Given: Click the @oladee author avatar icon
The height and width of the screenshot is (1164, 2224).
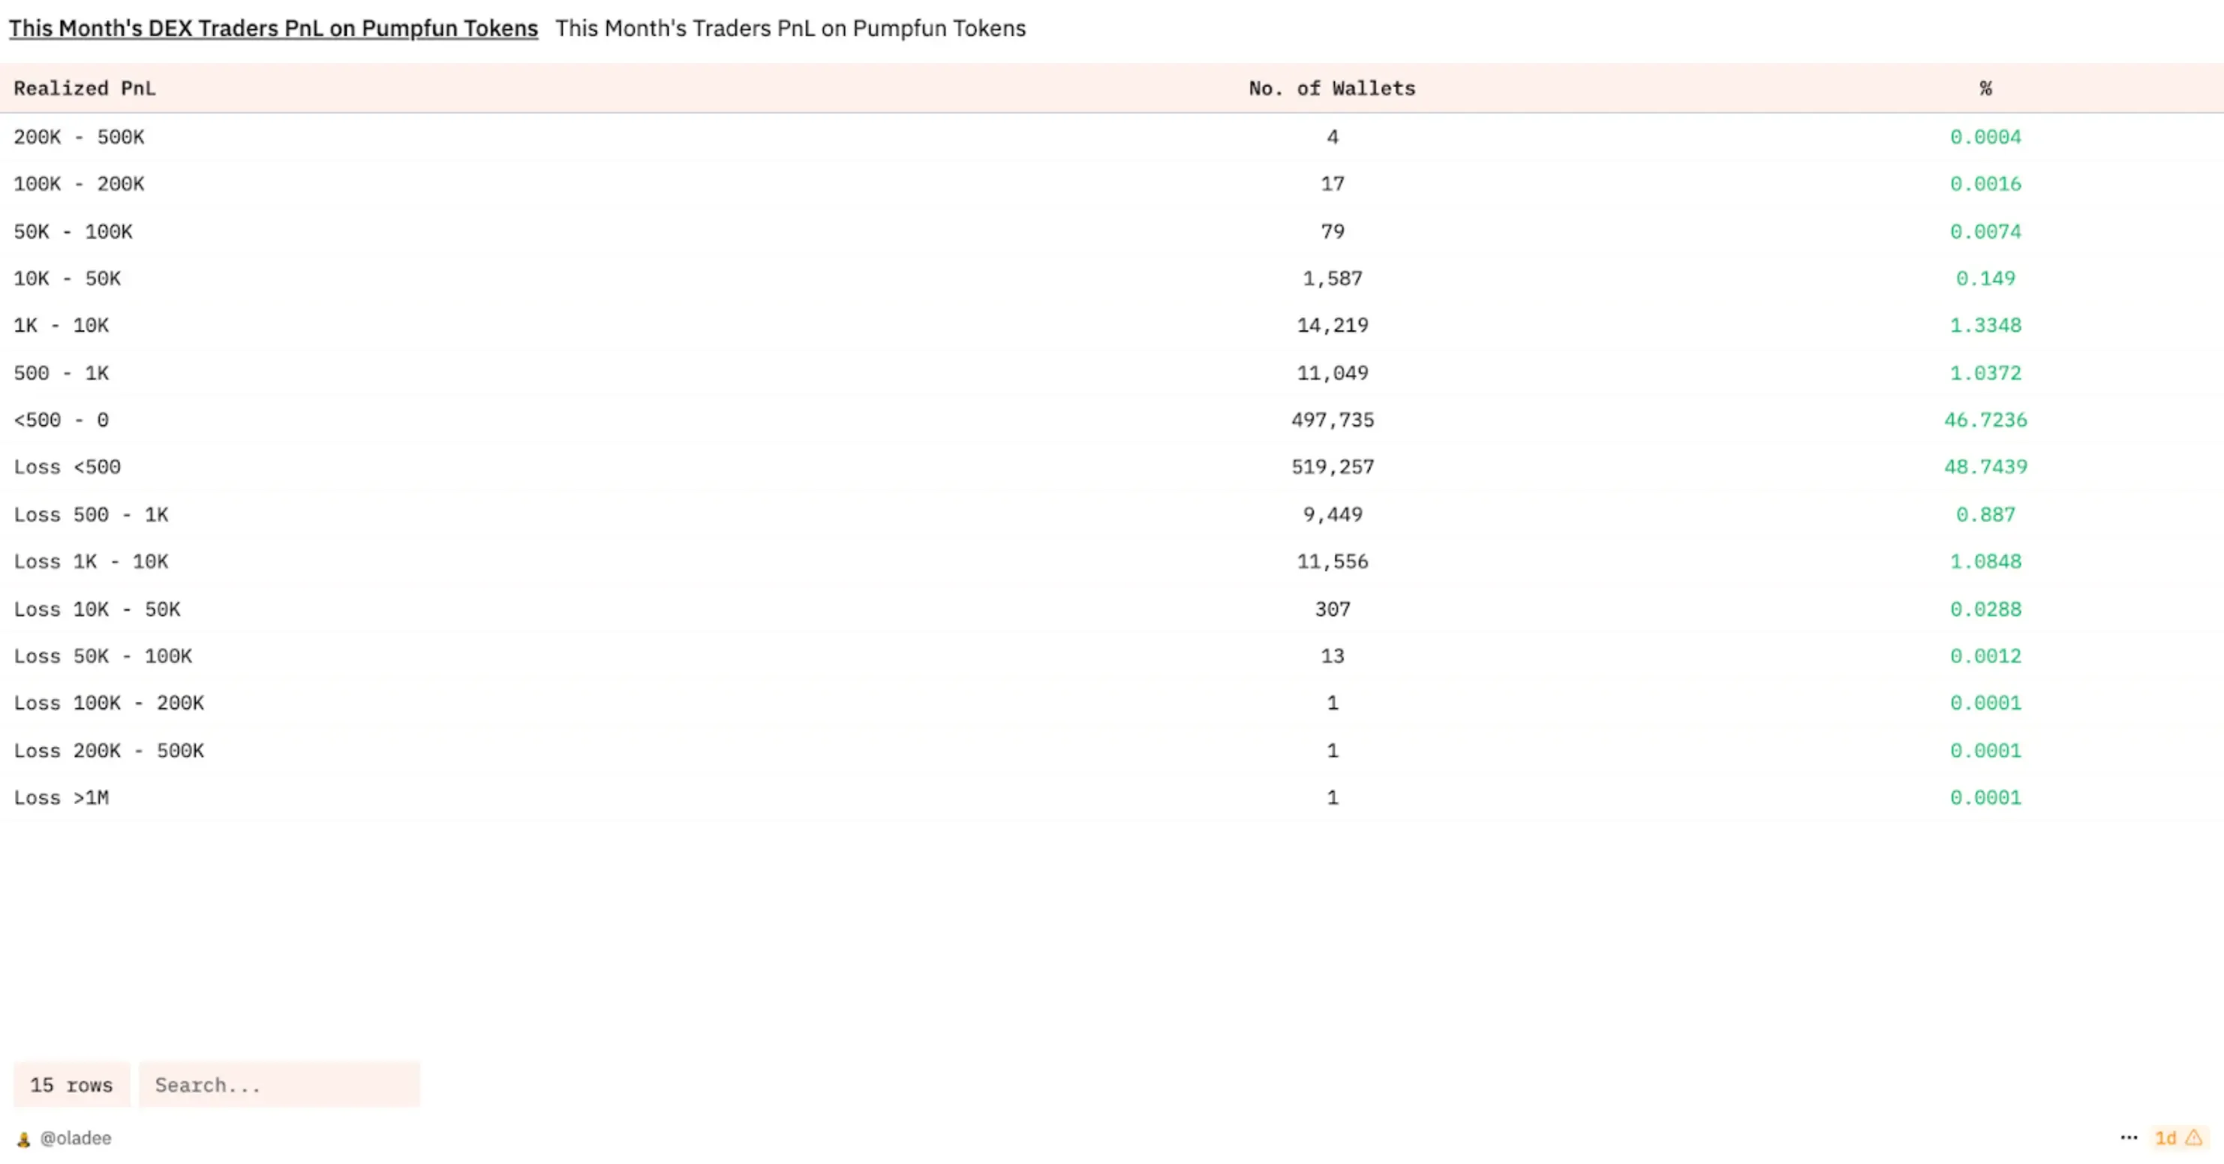Looking at the screenshot, I should [24, 1139].
